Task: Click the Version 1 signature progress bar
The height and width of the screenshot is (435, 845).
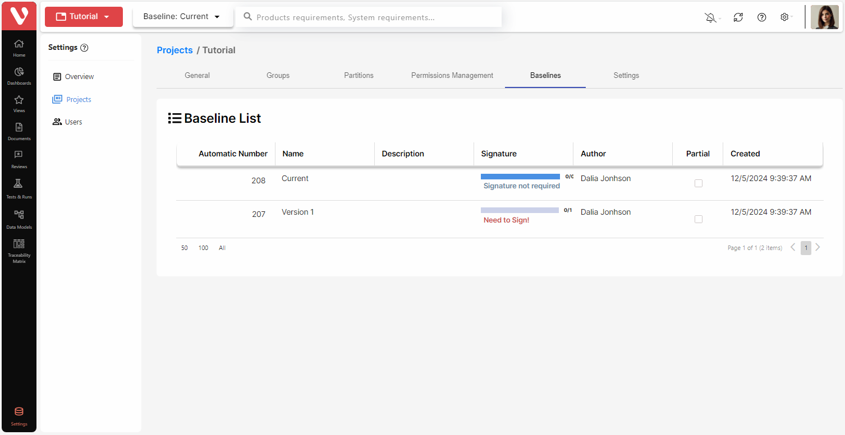Action: pos(520,210)
